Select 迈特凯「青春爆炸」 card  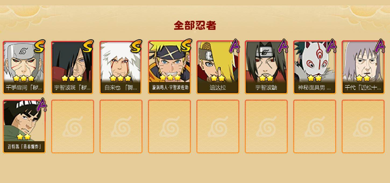coord(24,126)
